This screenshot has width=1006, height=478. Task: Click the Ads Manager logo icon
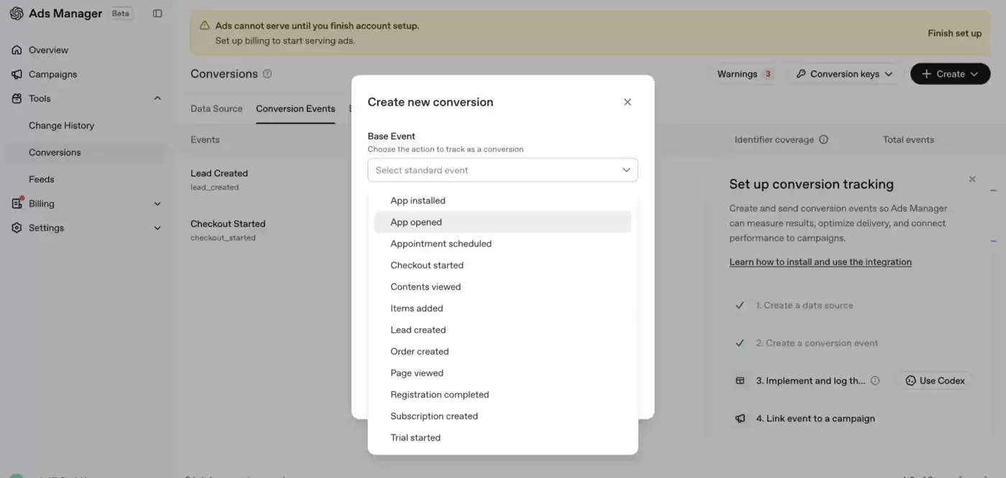click(17, 14)
